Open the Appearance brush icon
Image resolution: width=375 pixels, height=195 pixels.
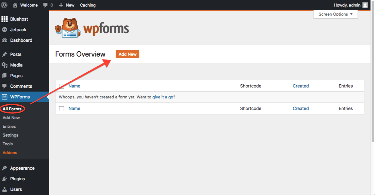[5, 168]
